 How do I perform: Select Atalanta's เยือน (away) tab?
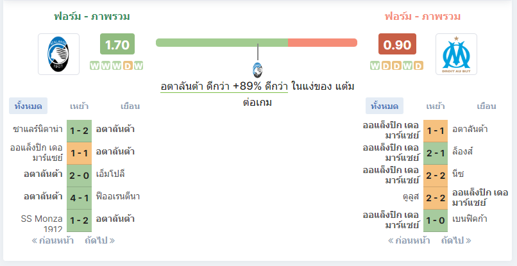point(130,106)
